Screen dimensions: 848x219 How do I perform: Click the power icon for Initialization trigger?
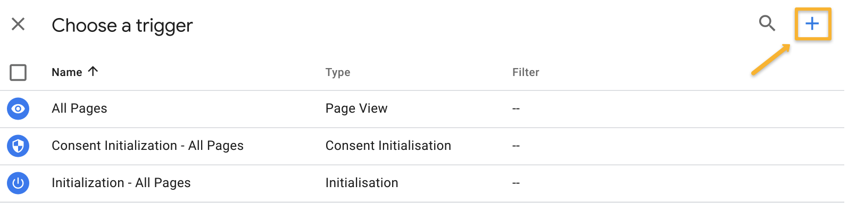coord(18,183)
